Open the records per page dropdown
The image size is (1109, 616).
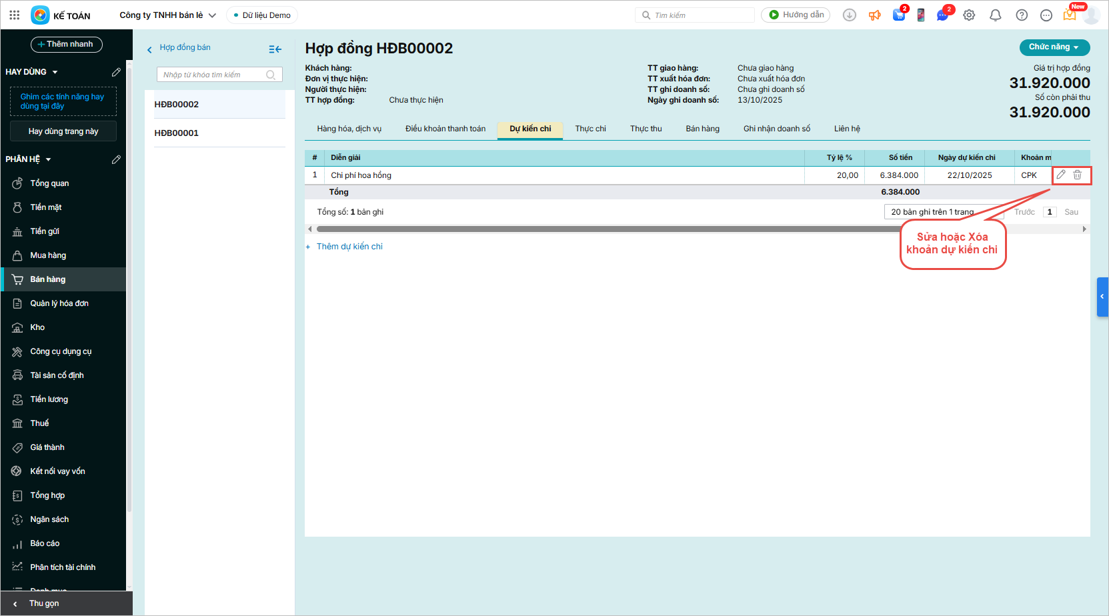point(943,212)
